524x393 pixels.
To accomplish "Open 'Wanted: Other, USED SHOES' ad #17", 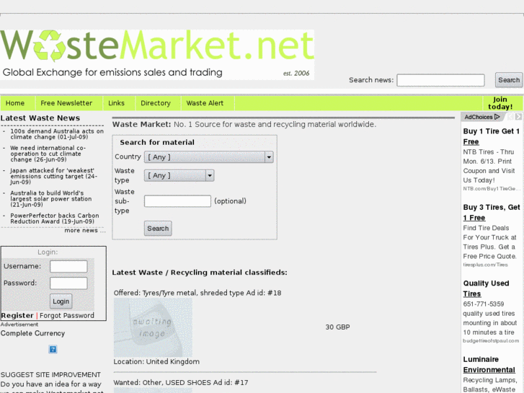I will [180, 382].
